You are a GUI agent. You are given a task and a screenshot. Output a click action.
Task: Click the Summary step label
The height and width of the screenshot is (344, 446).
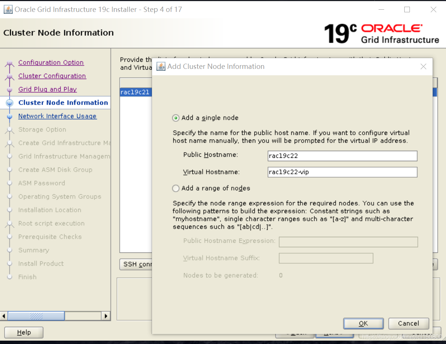[x=34, y=250]
